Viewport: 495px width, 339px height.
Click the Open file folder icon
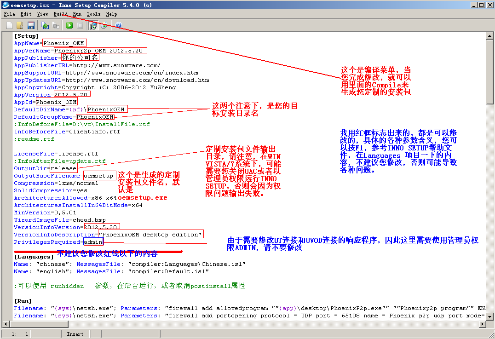(20, 26)
